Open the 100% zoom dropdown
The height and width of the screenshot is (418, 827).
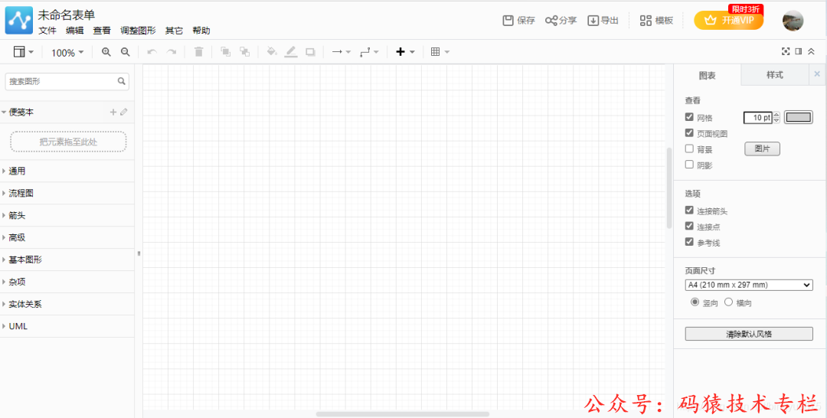(67, 52)
